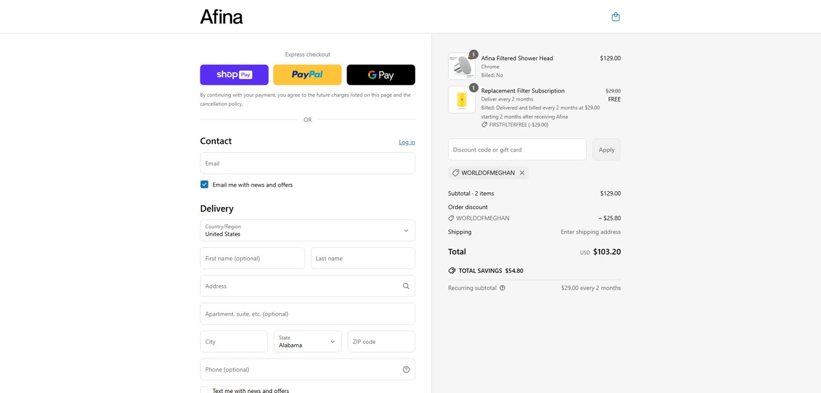Click the Total amount $103.20

[x=607, y=252]
